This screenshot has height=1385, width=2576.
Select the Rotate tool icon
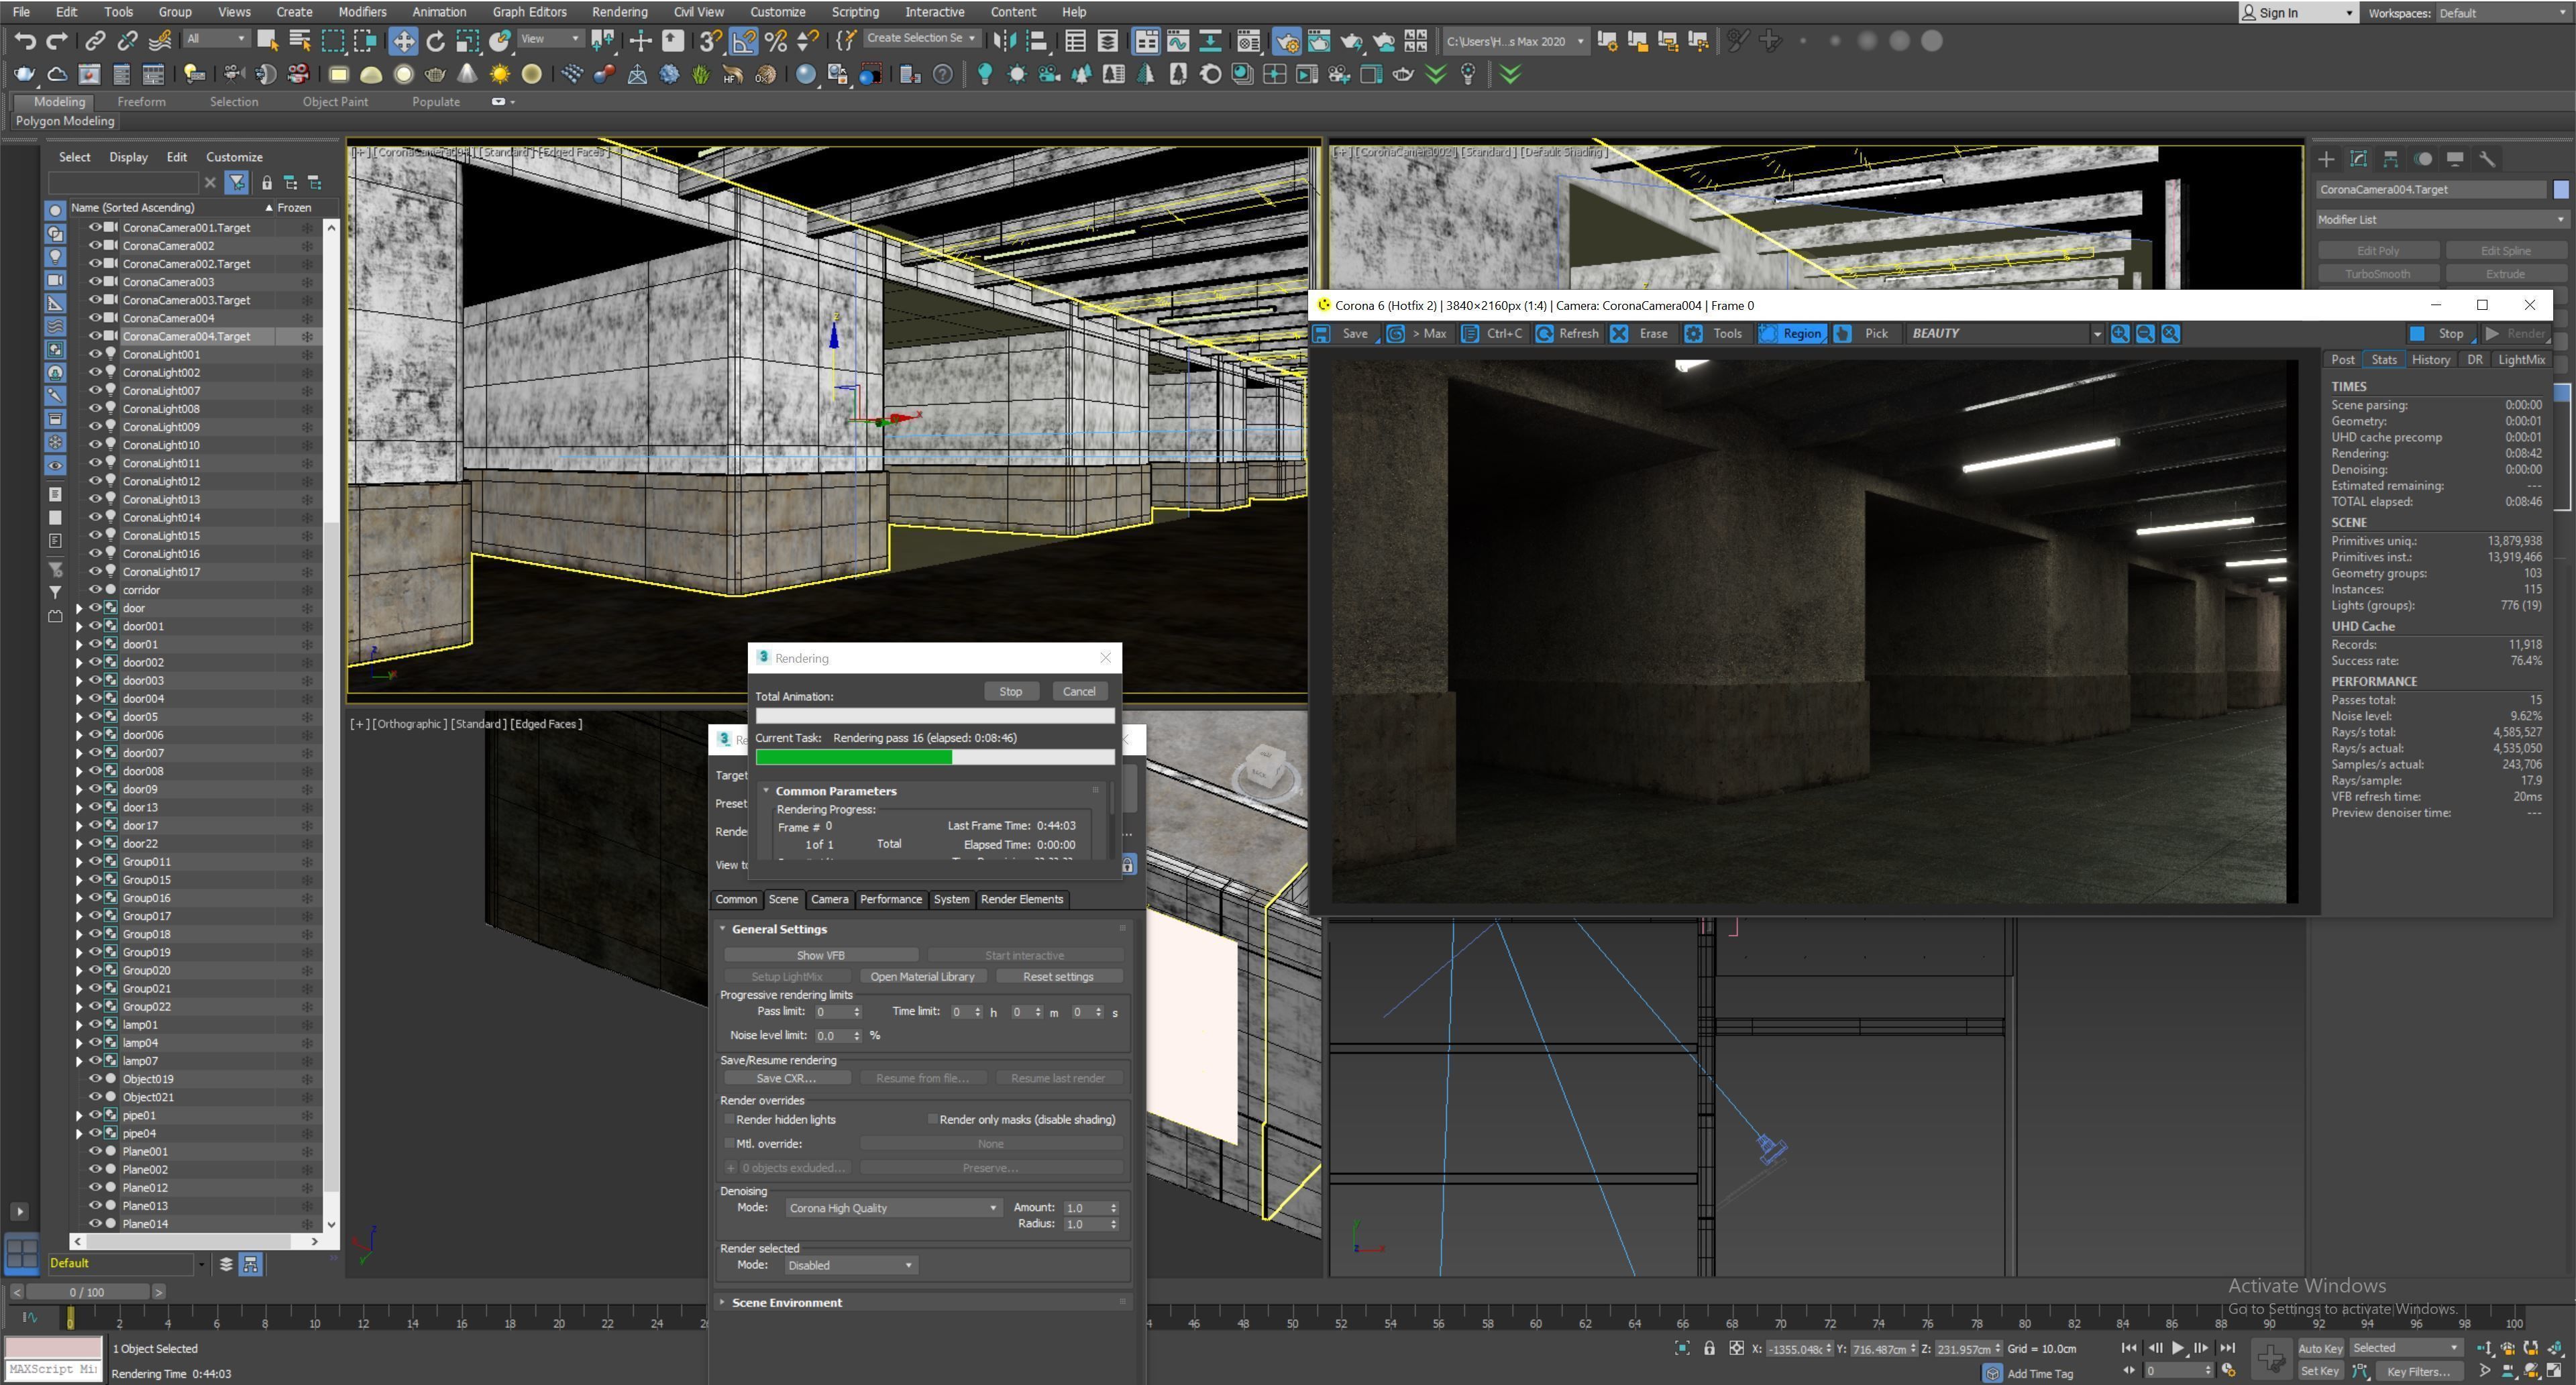point(435,41)
